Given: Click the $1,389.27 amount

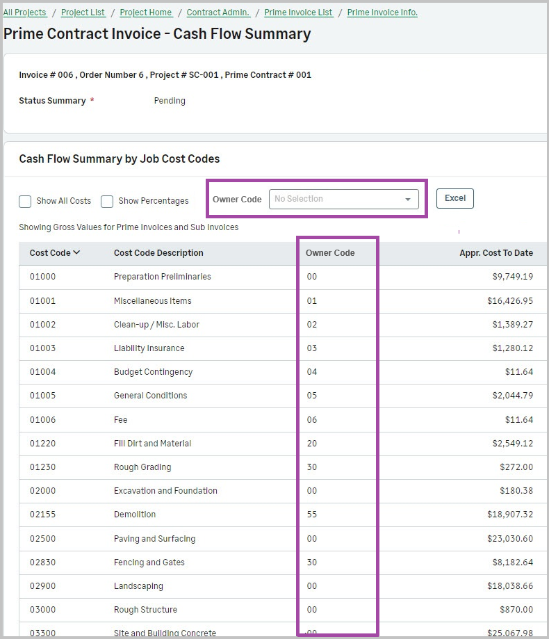Looking at the screenshot, I should (x=512, y=325).
